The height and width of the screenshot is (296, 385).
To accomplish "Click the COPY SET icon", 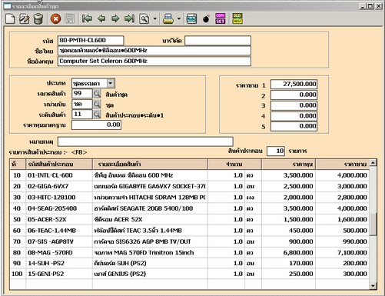I will (x=221, y=18).
